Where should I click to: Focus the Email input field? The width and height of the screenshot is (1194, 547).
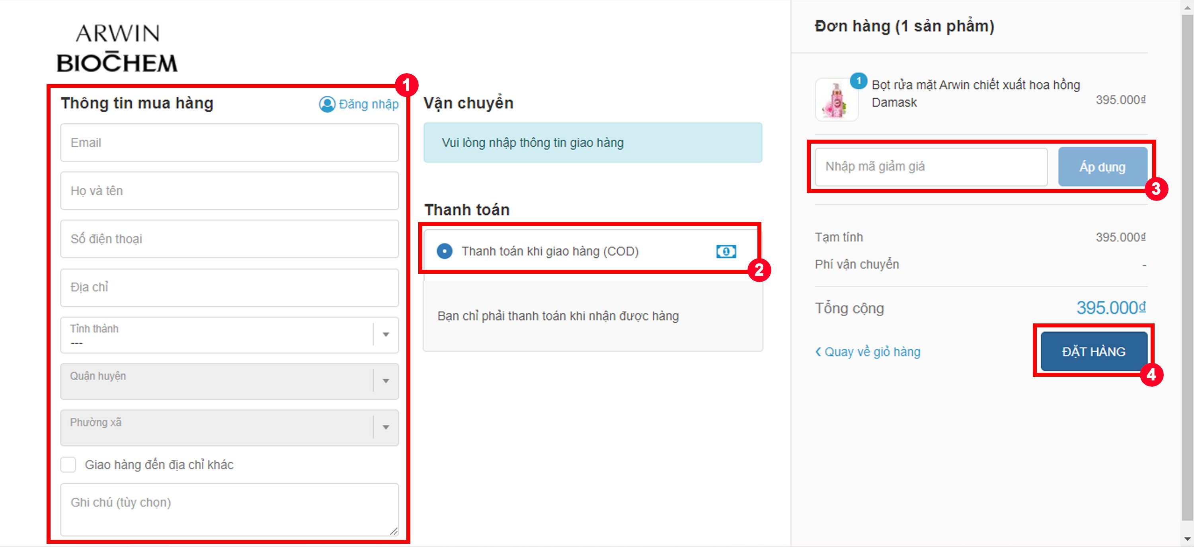click(229, 143)
